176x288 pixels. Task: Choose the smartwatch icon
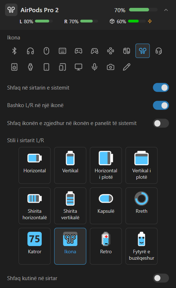(30, 67)
